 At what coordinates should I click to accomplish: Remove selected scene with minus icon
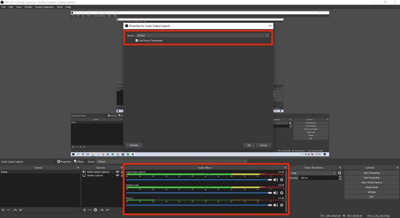point(9,210)
